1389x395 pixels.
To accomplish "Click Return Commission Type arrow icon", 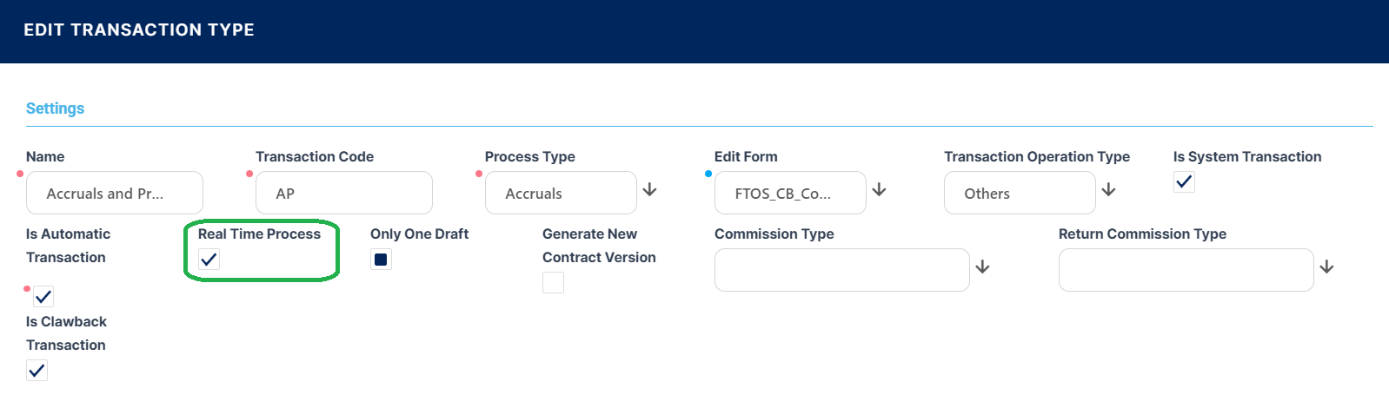I will click(x=1326, y=267).
